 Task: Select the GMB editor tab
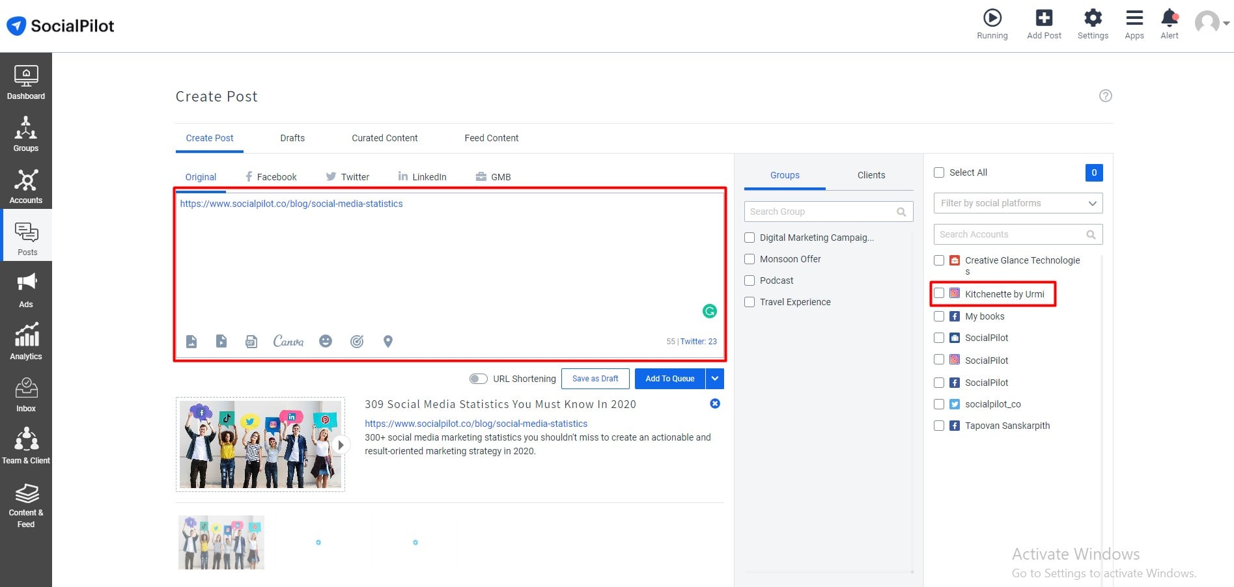pos(493,177)
